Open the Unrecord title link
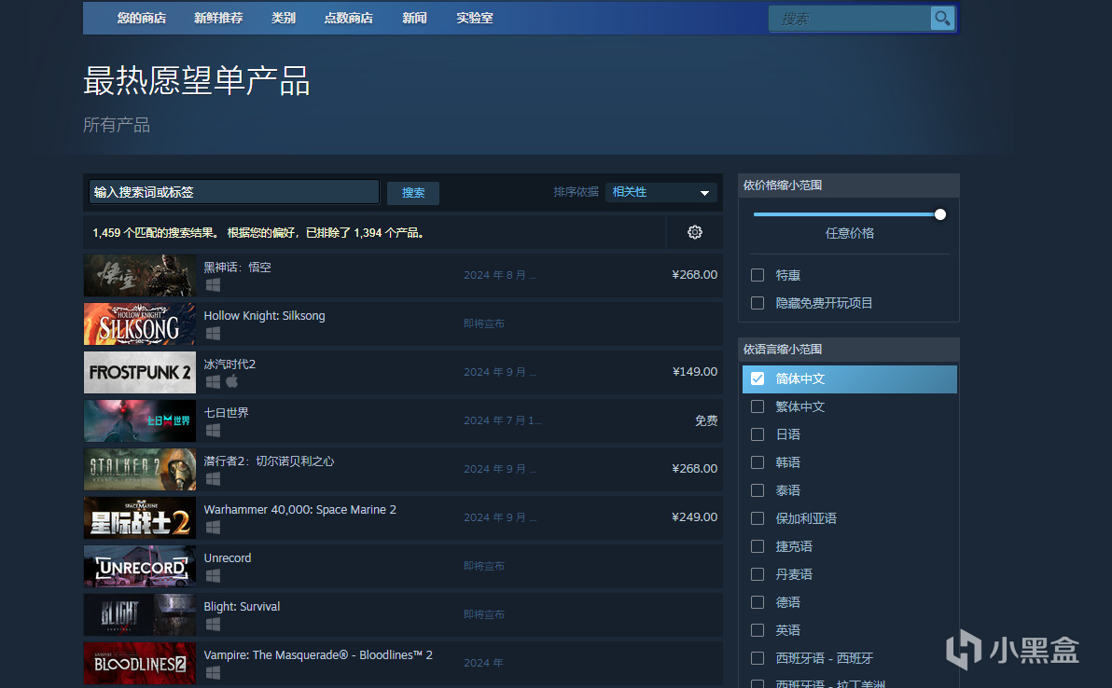Screen dimensions: 1112x688 228,558
